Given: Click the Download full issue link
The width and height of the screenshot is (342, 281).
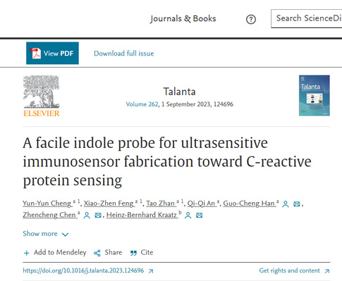Looking at the screenshot, I should click(x=124, y=54).
